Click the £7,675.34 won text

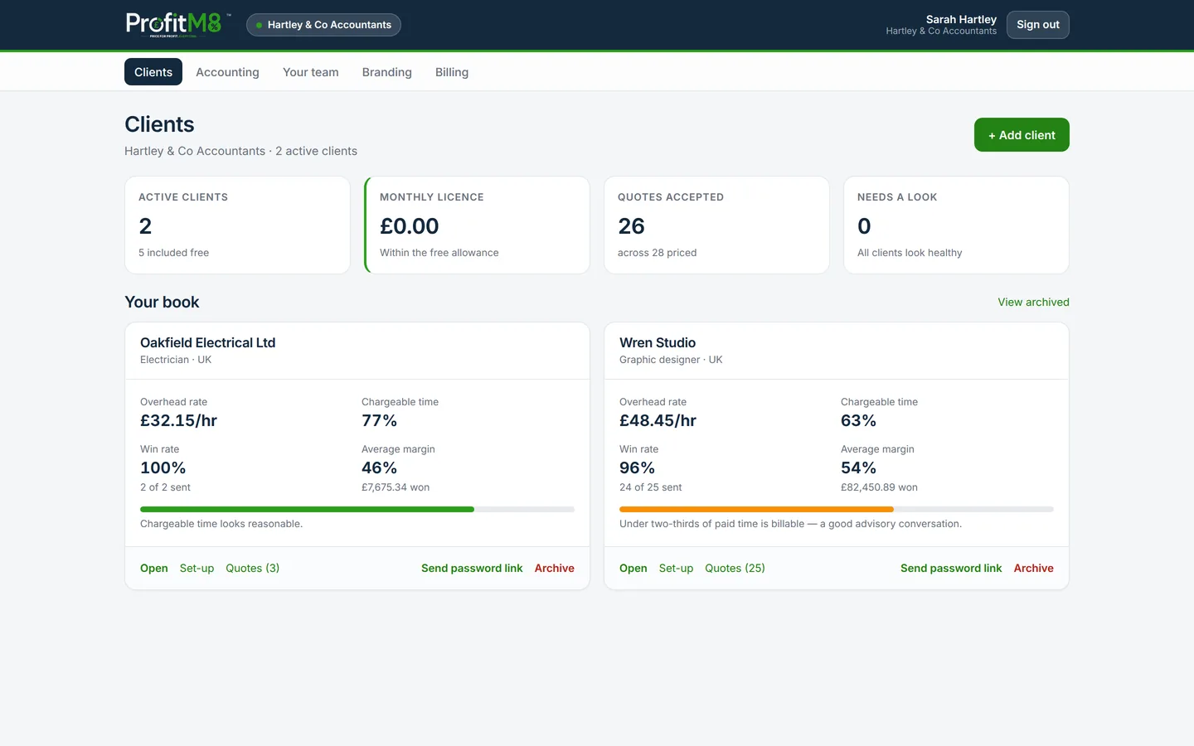click(396, 487)
